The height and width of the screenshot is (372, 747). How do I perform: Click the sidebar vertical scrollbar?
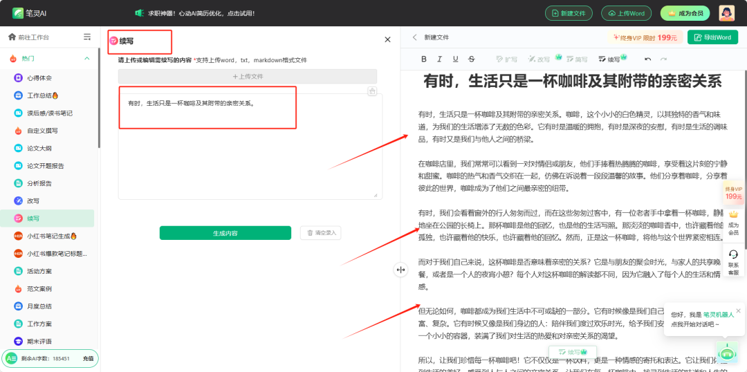click(99, 97)
